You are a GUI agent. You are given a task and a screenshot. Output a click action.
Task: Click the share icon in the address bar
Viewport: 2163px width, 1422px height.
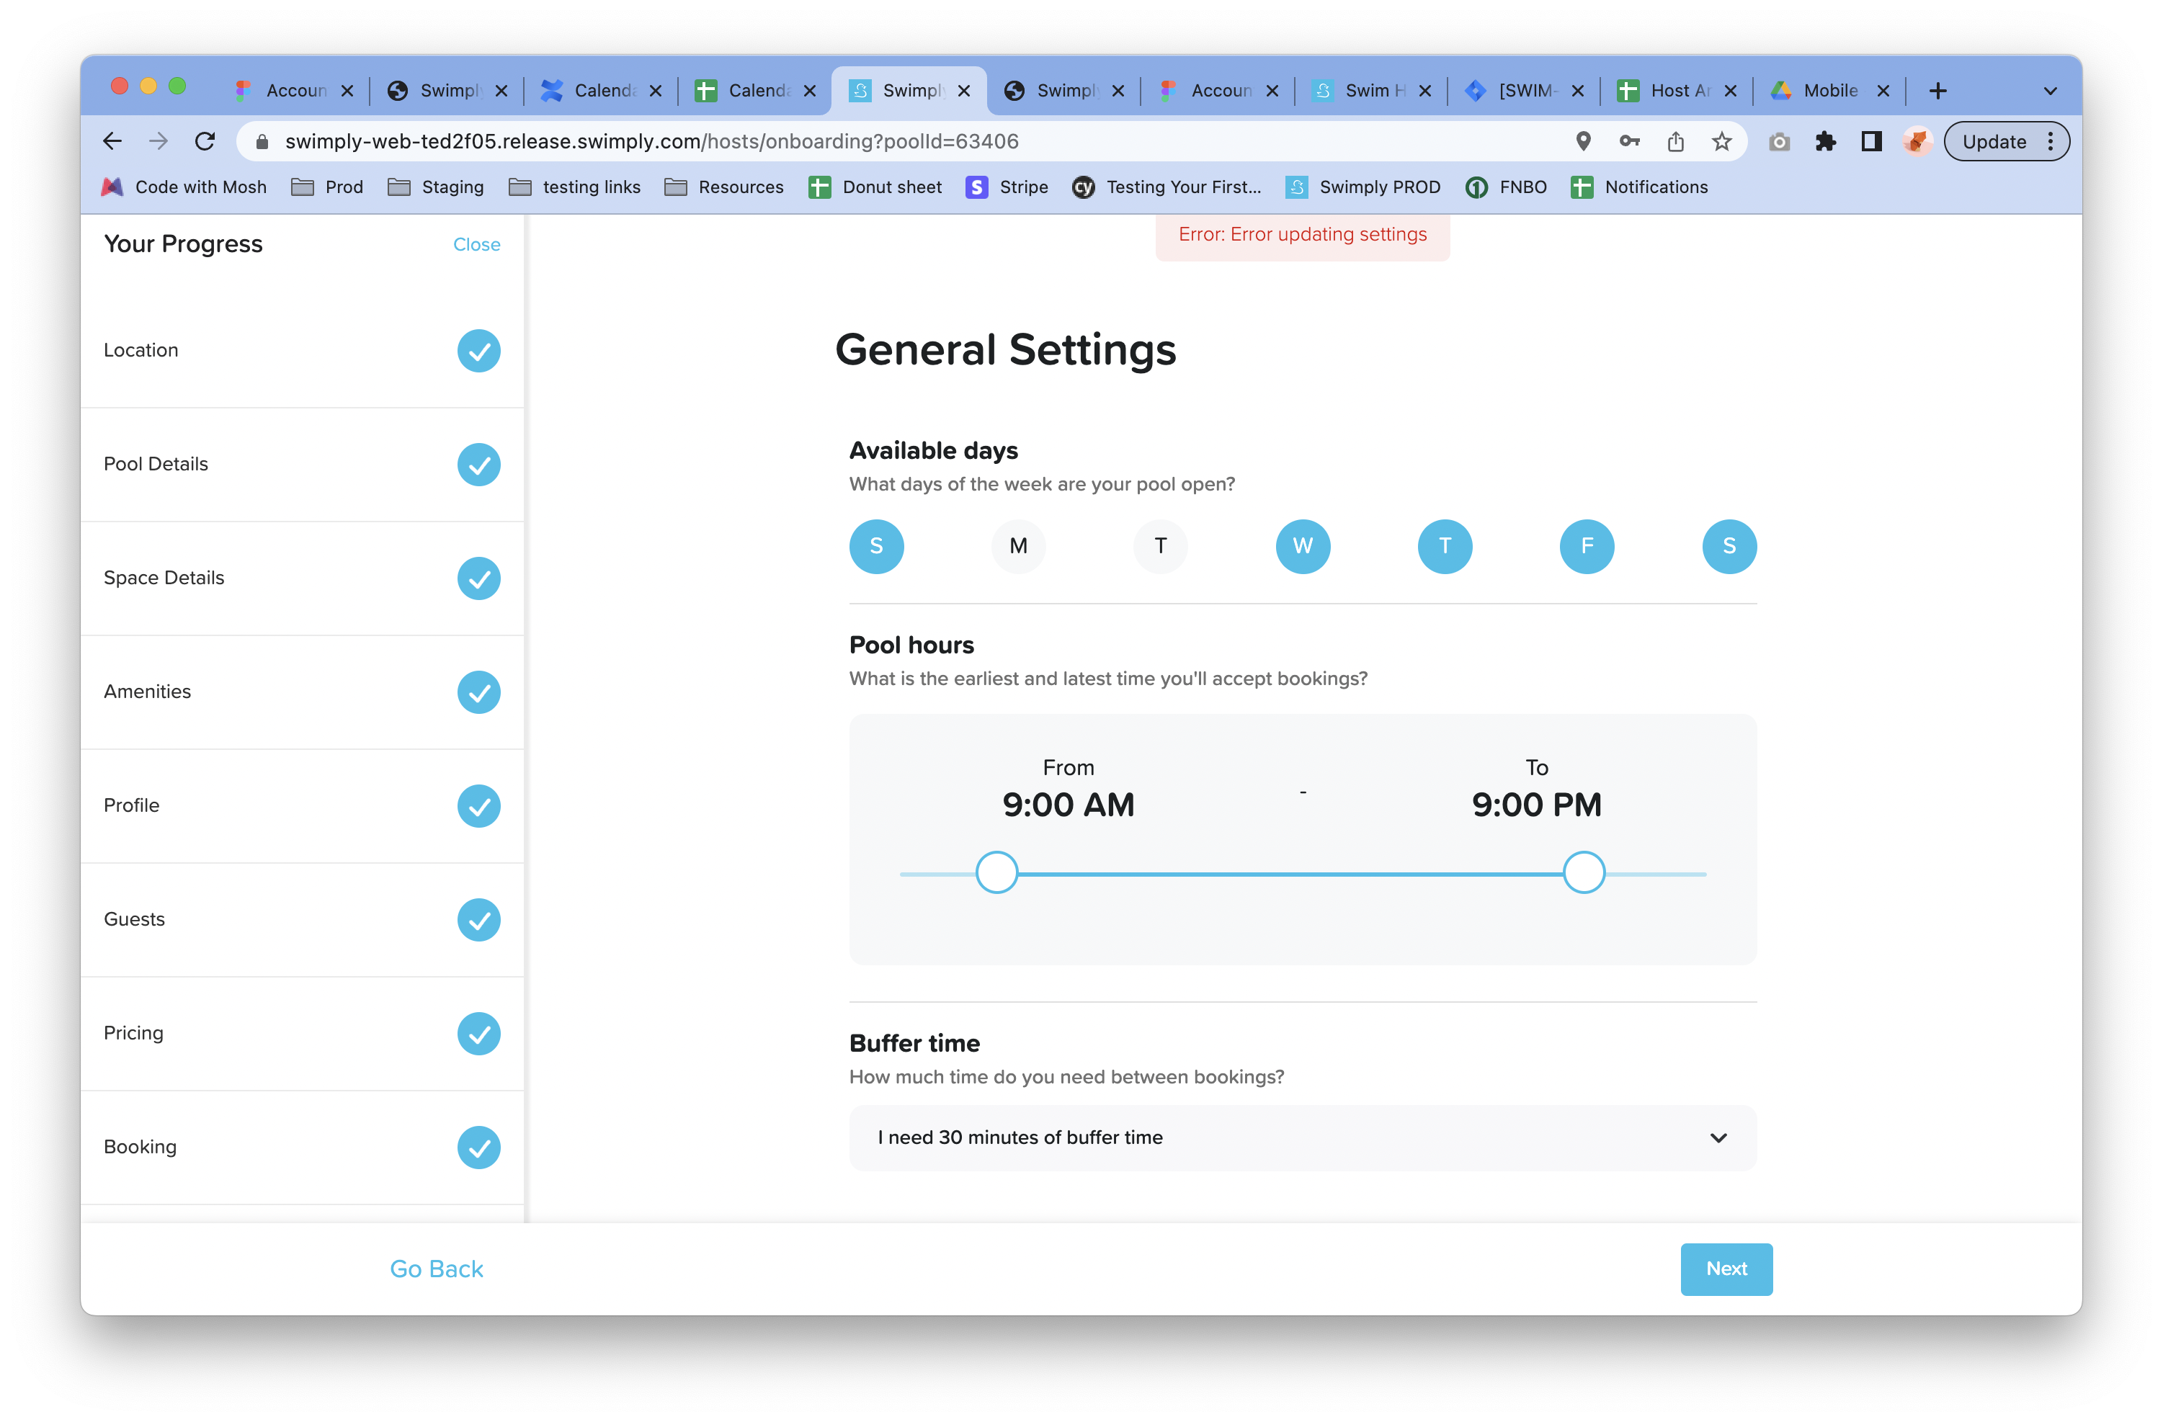(x=1676, y=141)
